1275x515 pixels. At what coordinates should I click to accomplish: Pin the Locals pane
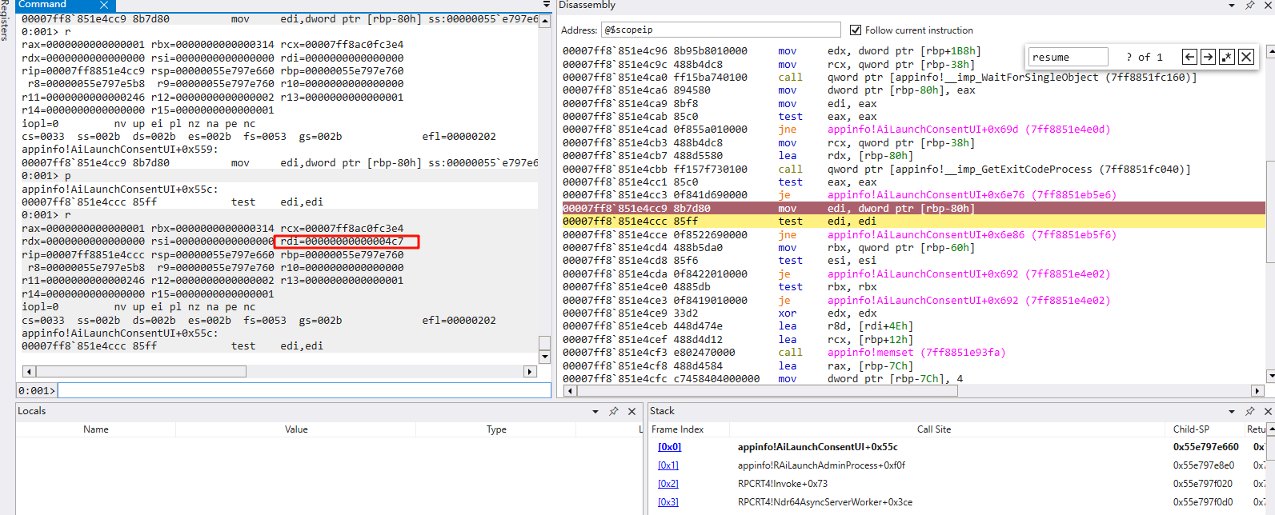click(614, 412)
